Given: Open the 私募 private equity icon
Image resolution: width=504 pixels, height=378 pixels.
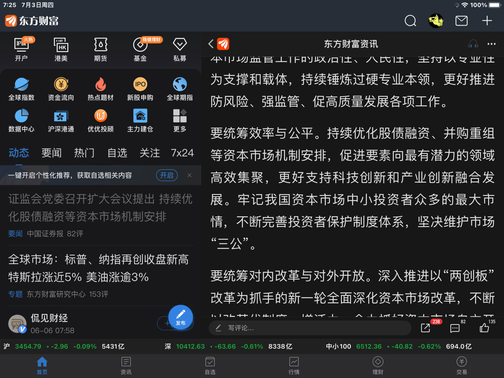Looking at the screenshot, I should click(x=180, y=49).
